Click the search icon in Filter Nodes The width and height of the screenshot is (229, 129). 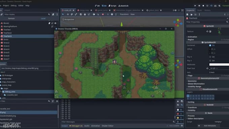pyautogui.click(x=49, y=14)
